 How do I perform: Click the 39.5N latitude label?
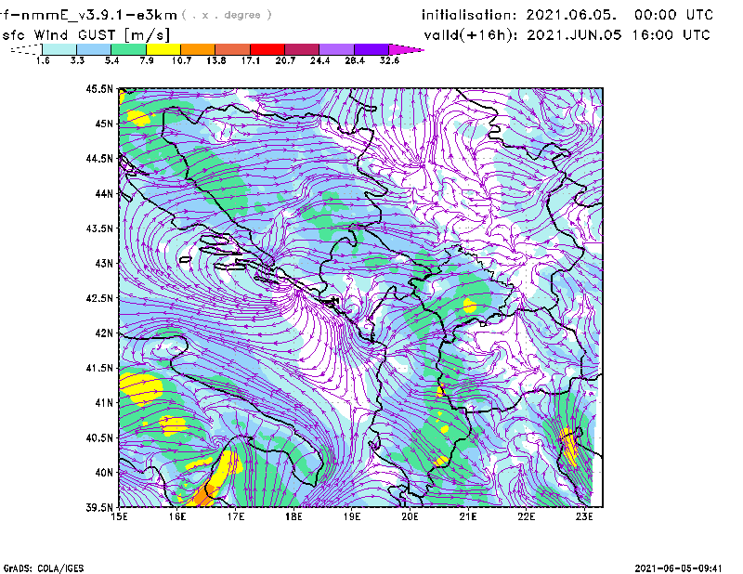click(x=99, y=507)
